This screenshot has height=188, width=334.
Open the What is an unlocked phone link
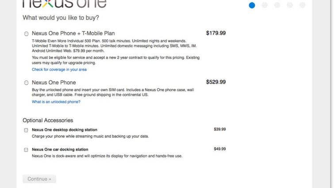point(56,102)
